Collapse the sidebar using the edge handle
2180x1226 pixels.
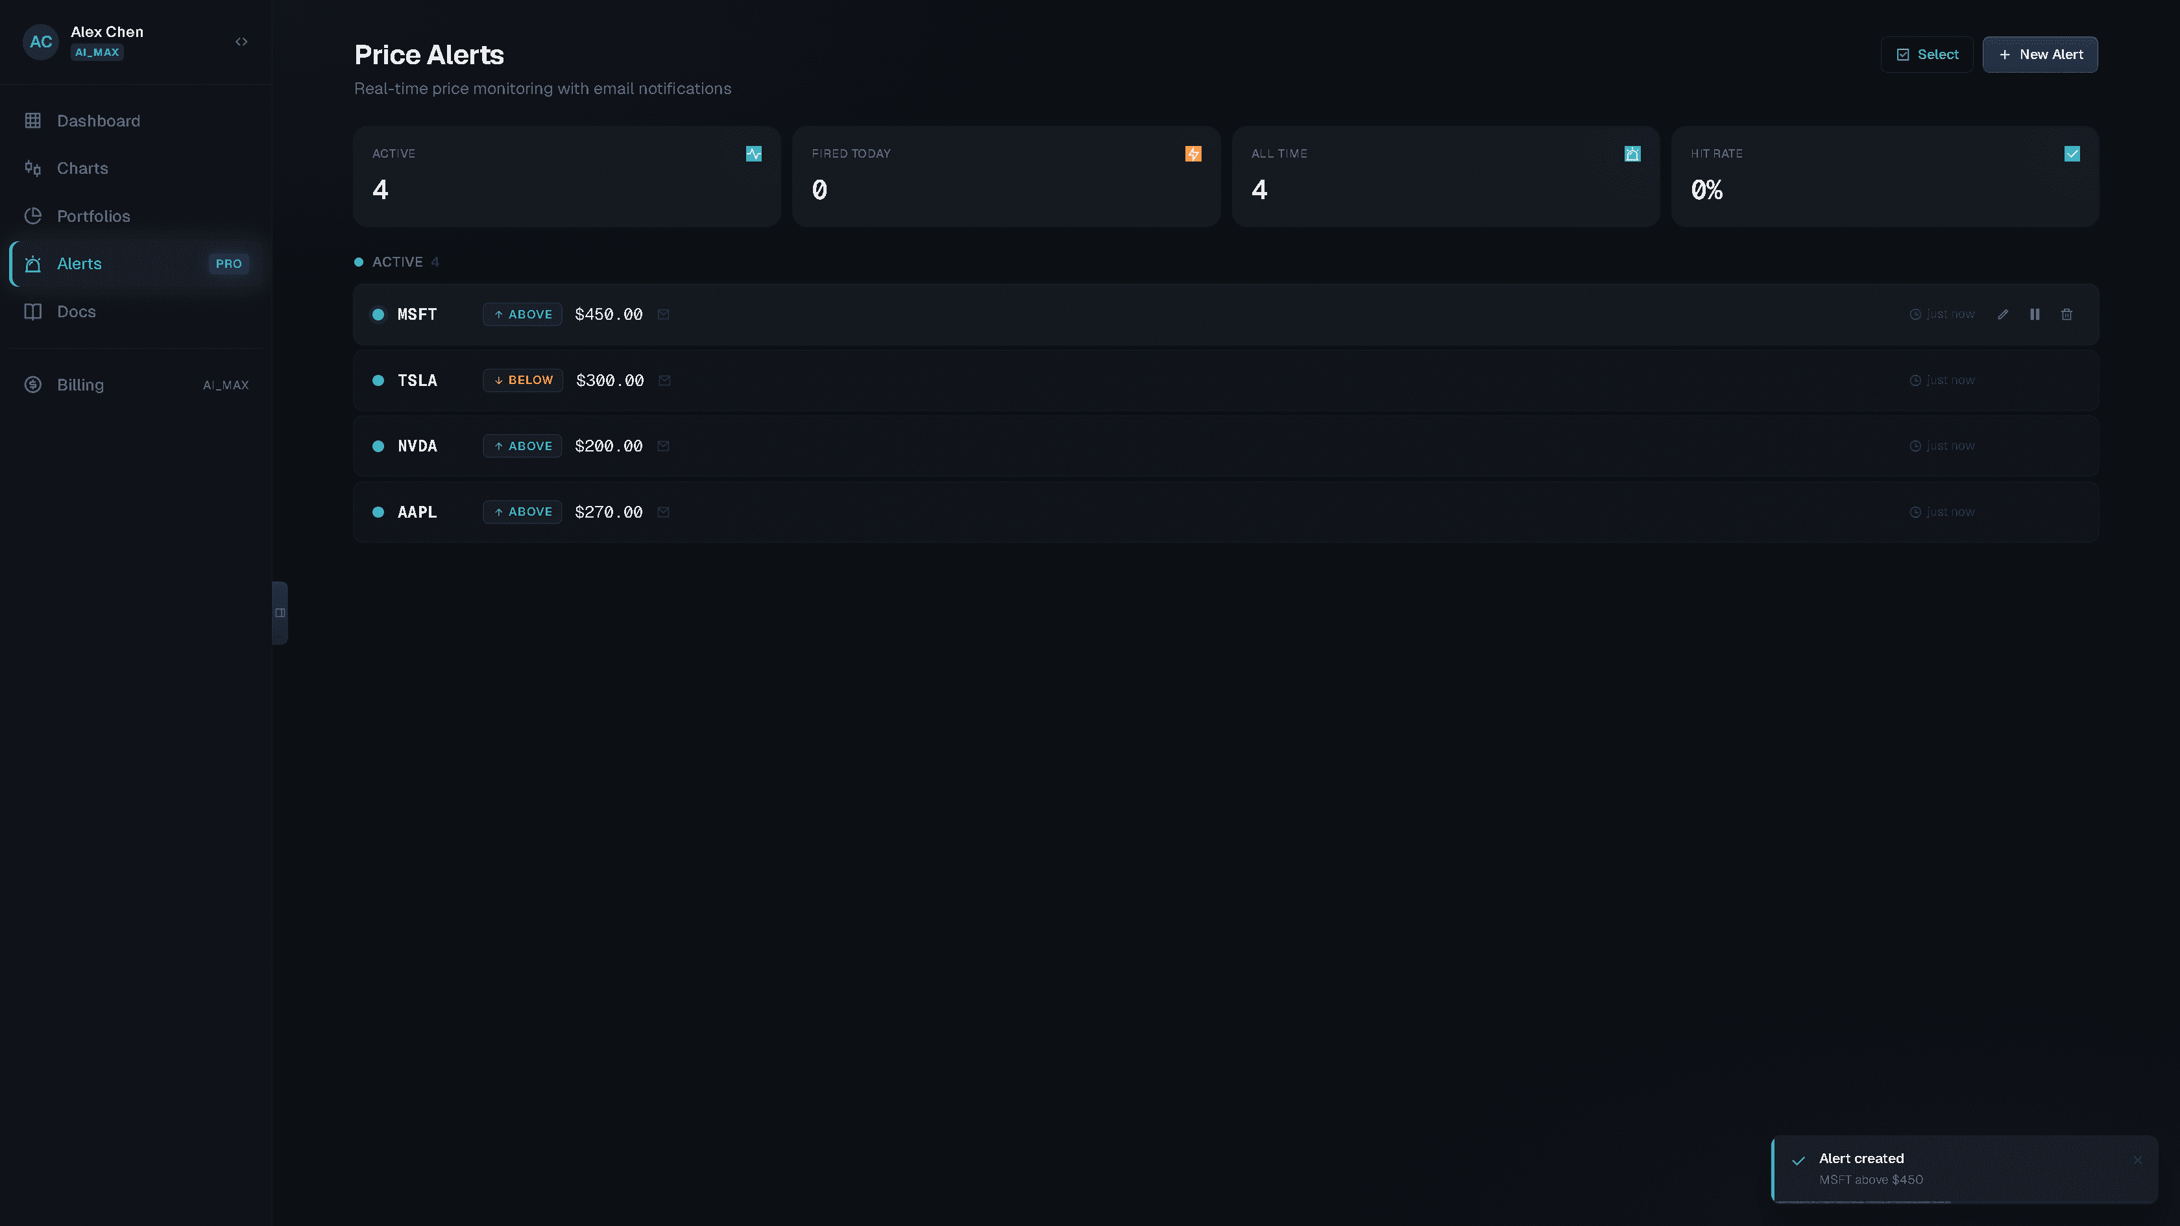point(279,612)
